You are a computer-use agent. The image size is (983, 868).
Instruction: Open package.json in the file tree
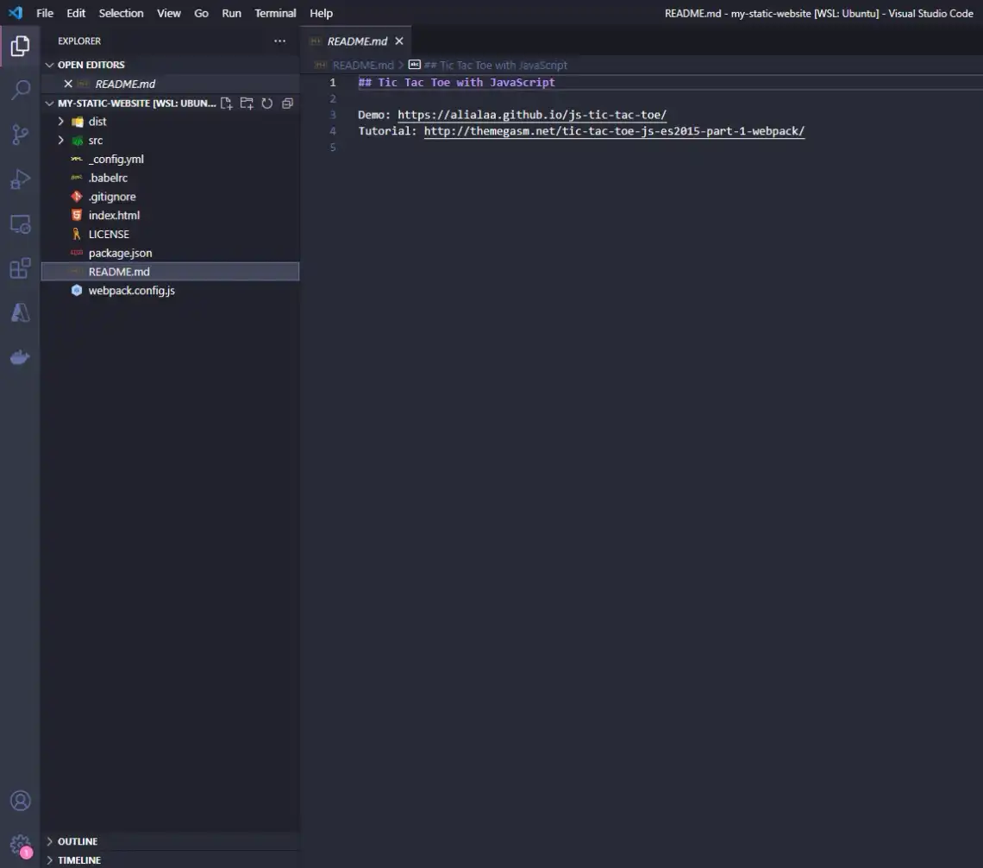(120, 253)
